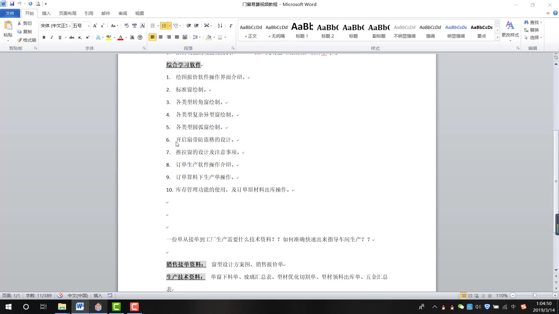
Task: Click the word count 字数: 11/389
Action: [x=38, y=296]
